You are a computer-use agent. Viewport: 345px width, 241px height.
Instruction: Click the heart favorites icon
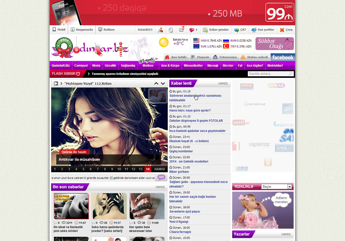click(x=192, y=30)
